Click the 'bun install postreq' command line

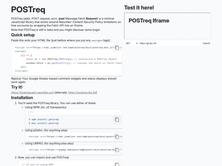click(x=44, y=123)
